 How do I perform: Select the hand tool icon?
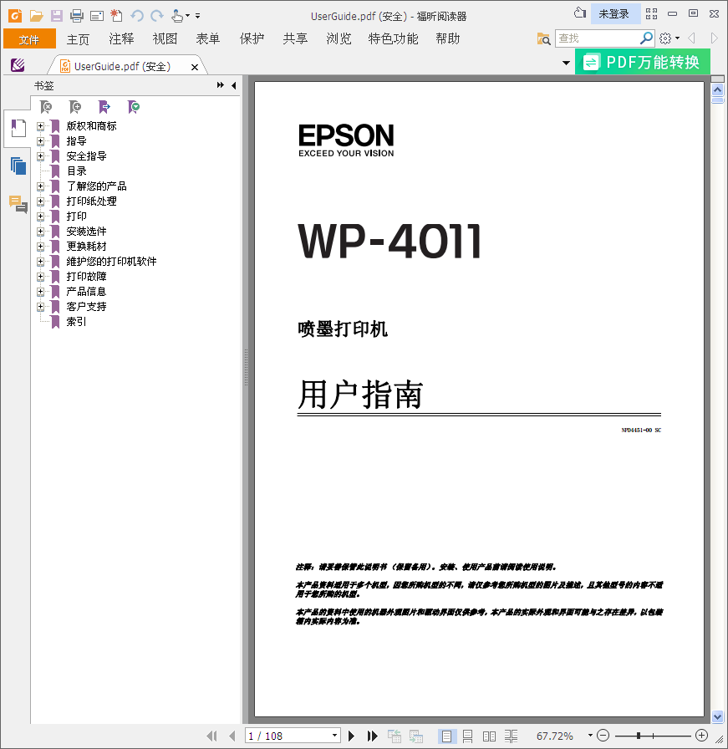coord(177,16)
